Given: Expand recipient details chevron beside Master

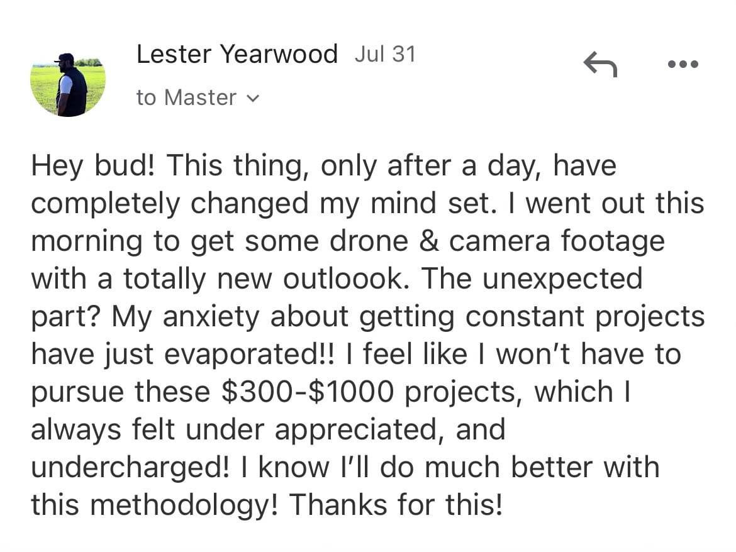Looking at the screenshot, I should click(252, 99).
